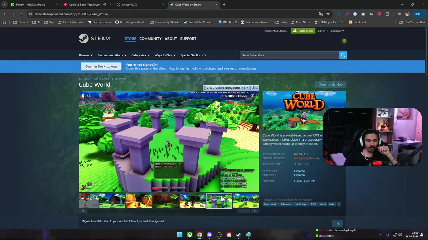428x240 pixels.
Task: Open the COMMUNITY menu item
Action: (x=150, y=39)
